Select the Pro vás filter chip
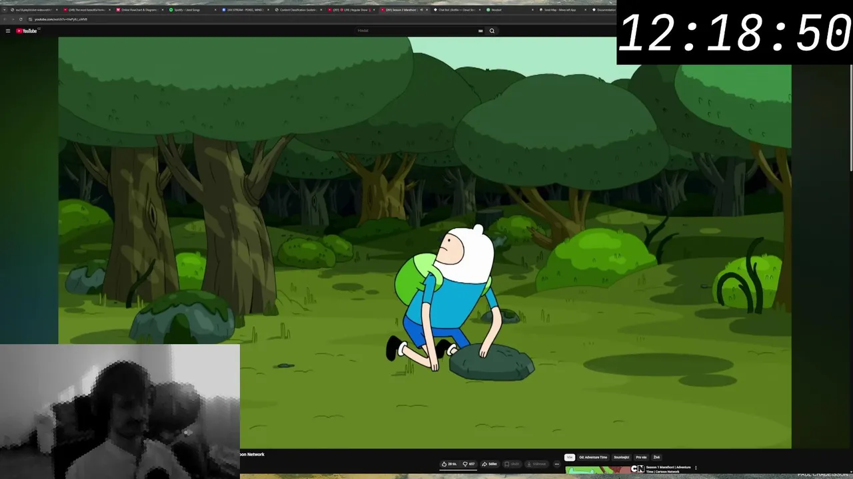 click(x=641, y=457)
